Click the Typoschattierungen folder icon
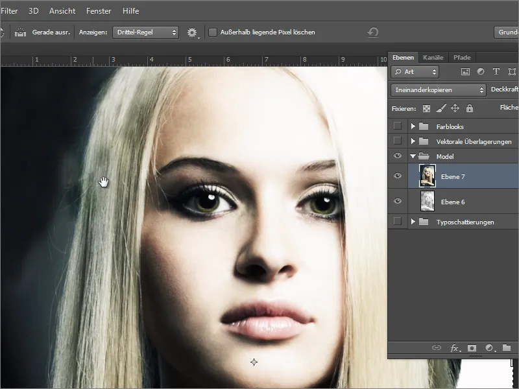Image resolution: width=519 pixels, height=389 pixels. [x=424, y=221]
